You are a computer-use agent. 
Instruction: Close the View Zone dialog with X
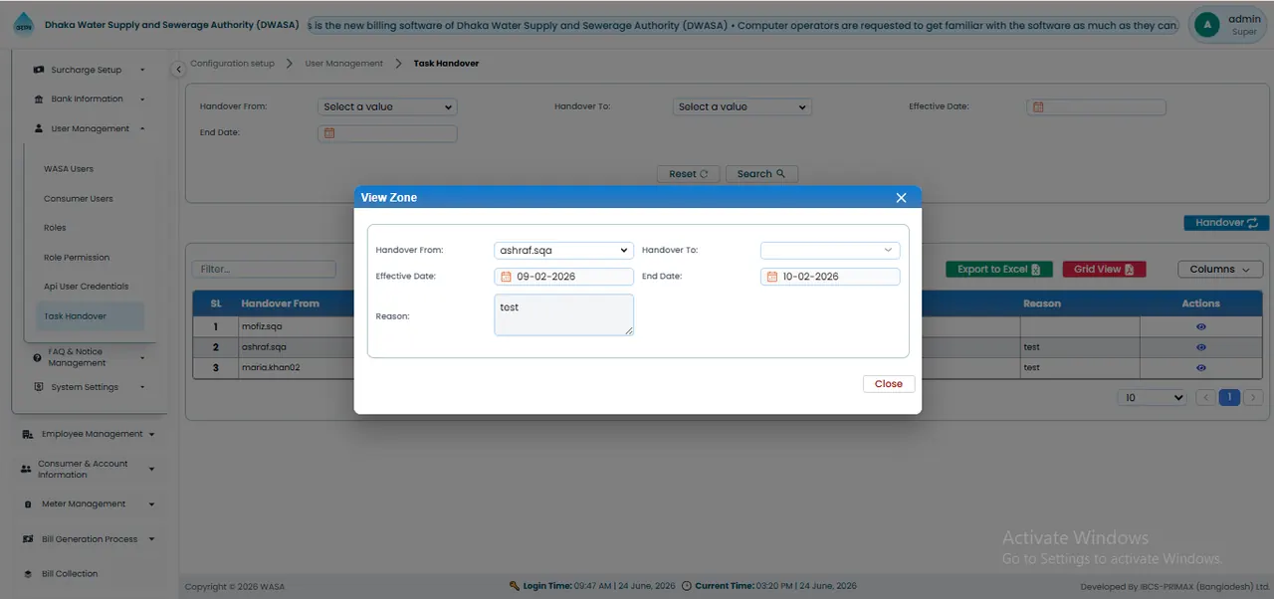[901, 198]
